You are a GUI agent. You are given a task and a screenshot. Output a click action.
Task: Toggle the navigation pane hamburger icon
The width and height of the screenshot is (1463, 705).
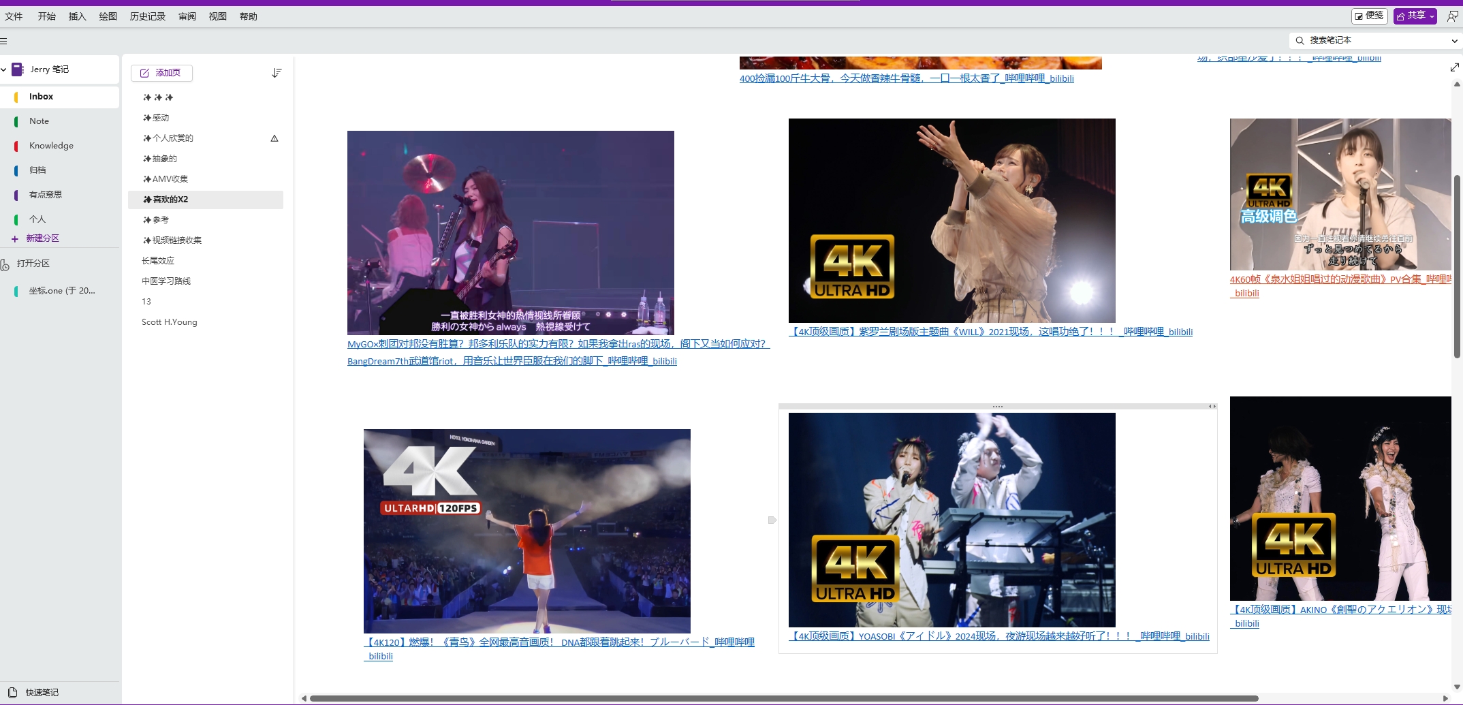click(4, 42)
